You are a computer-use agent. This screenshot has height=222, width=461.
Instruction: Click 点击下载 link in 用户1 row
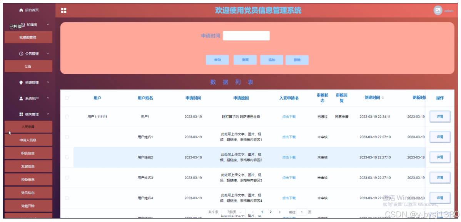pos(289,117)
